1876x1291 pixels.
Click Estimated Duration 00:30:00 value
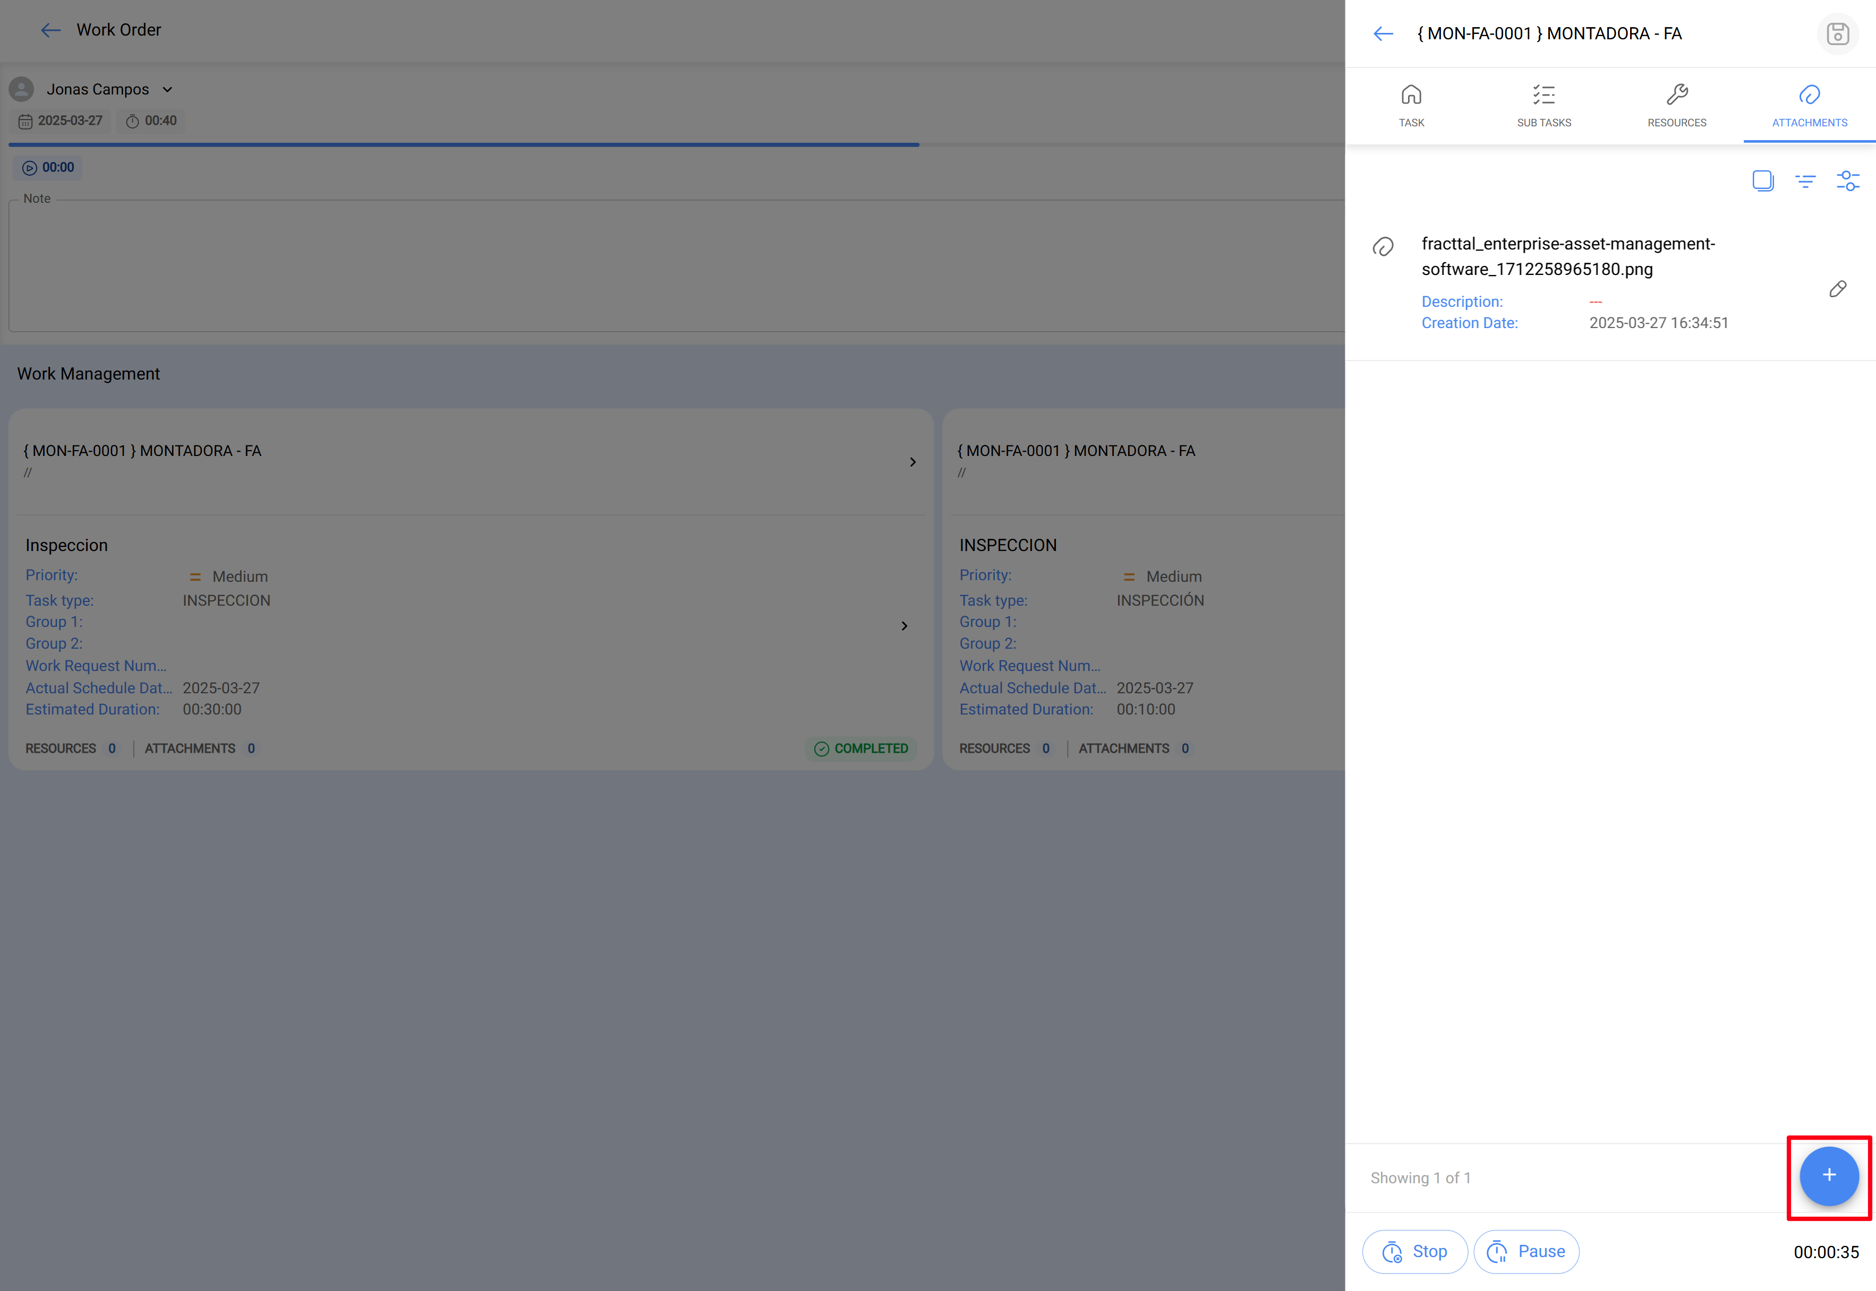pos(212,709)
